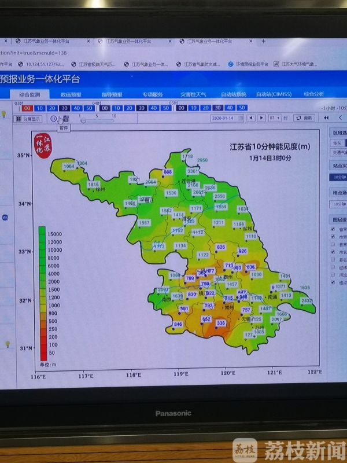Toggle the 县界 layer checkbox
The height and width of the screenshot is (463, 347).
332,244
